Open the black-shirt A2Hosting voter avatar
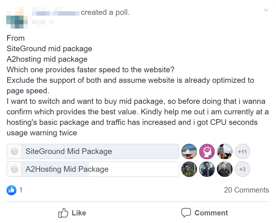 [x=225, y=169]
